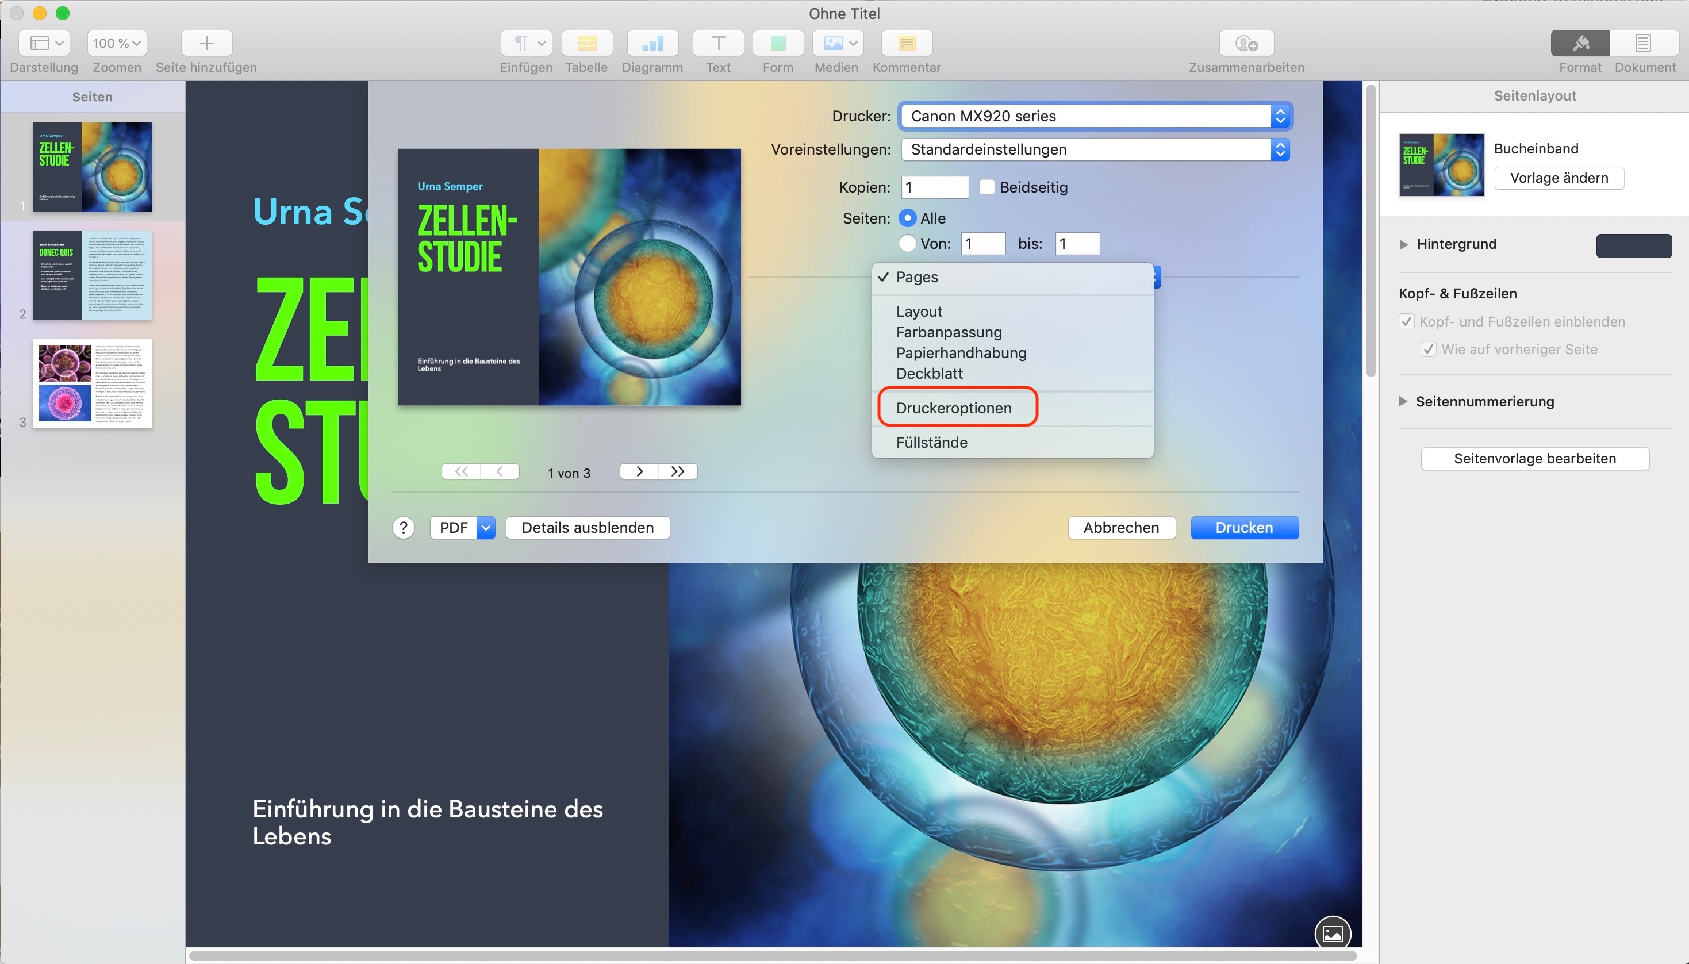Select the Form shape icon
This screenshot has height=964, width=1689.
tap(777, 43)
